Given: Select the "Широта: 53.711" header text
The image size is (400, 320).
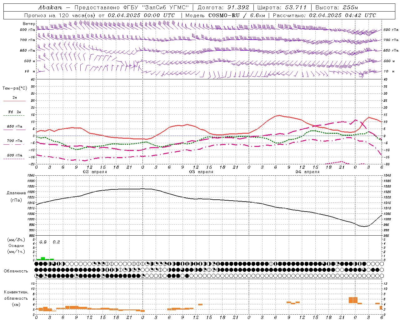Looking at the screenshot, I should pos(282,7).
